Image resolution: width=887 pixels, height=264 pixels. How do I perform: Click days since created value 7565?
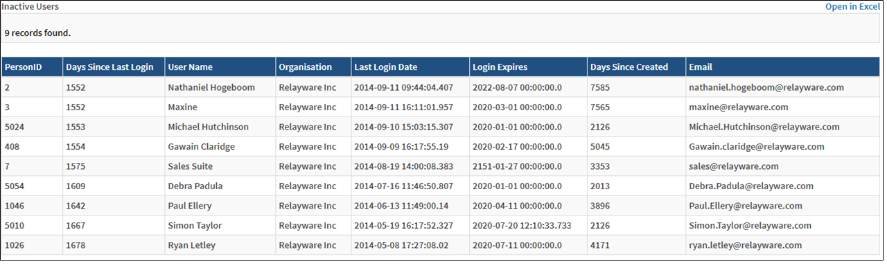[600, 107]
